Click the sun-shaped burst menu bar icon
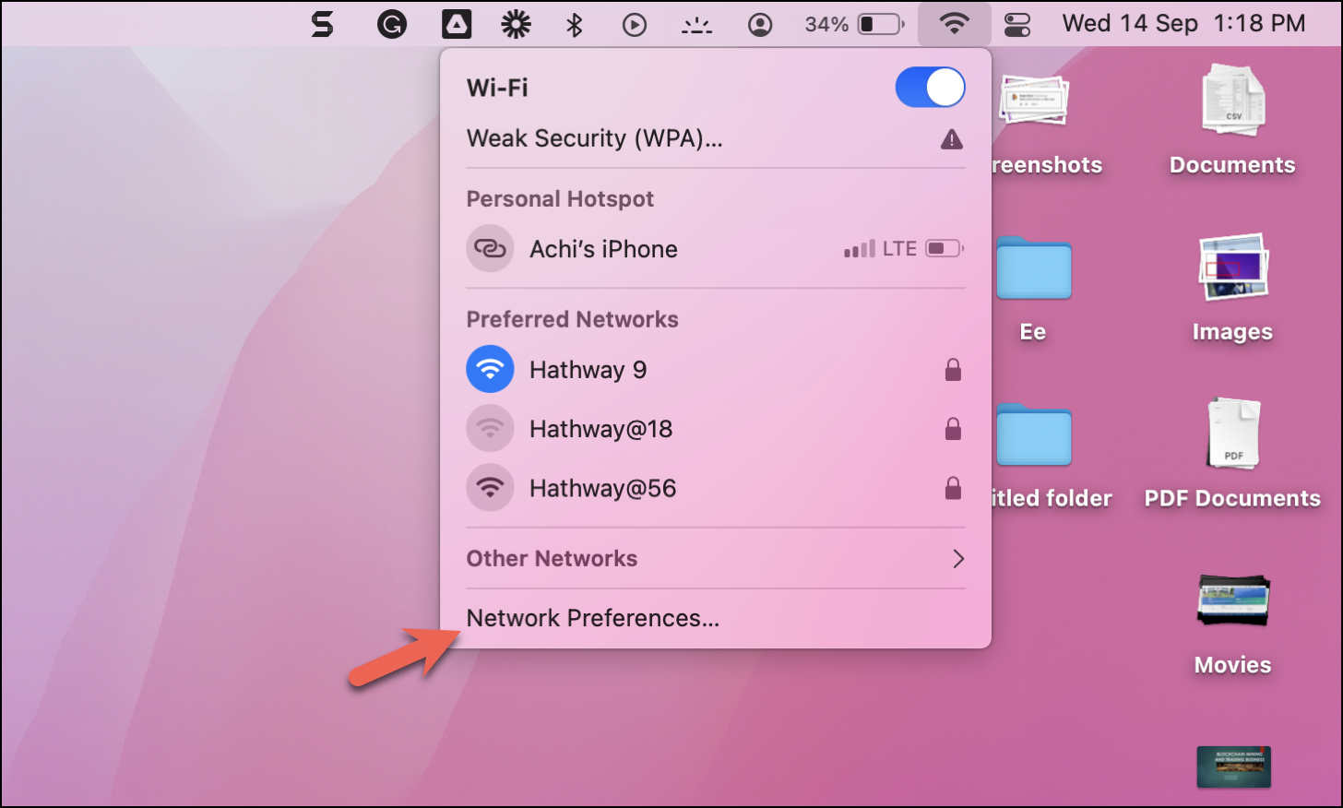Screen dimensions: 1343x808 click(x=516, y=24)
